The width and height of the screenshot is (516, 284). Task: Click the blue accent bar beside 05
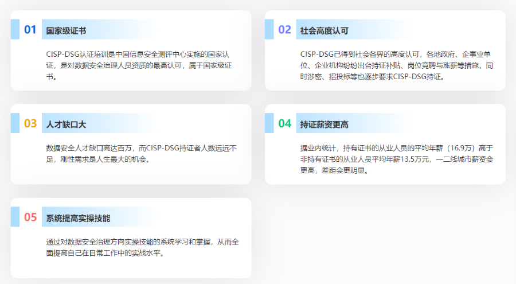click(15, 217)
